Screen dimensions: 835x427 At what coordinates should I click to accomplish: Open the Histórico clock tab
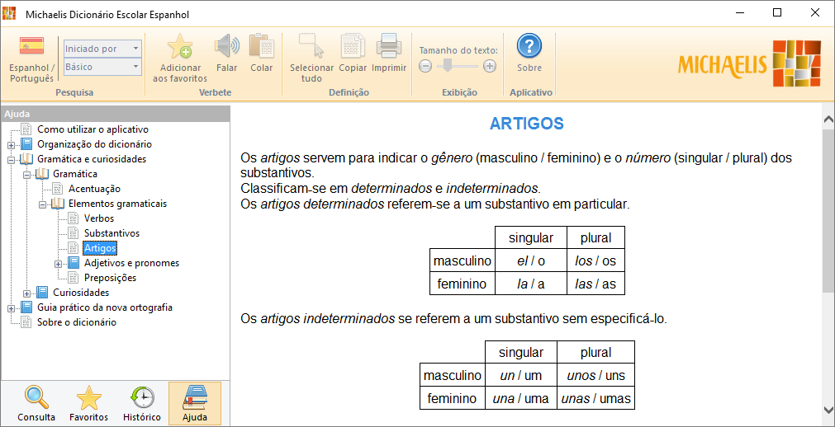tap(142, 398)
